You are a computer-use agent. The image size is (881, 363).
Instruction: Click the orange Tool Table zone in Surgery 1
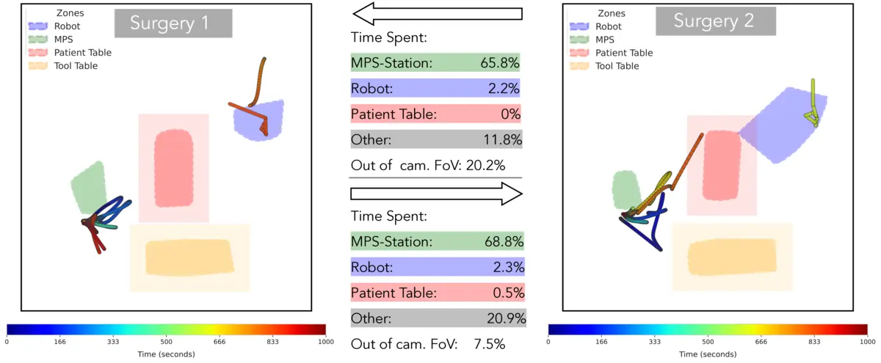(189, 257)
